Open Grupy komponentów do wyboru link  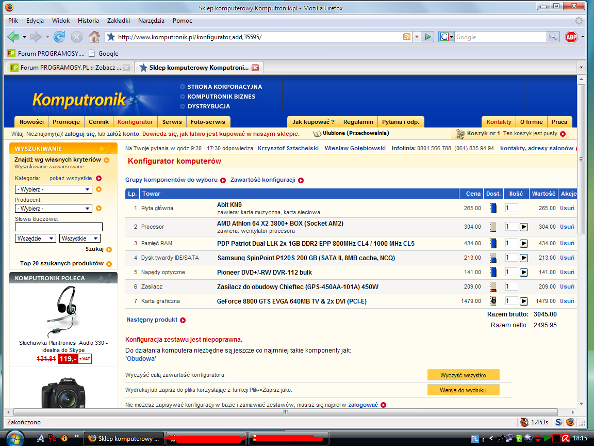pyautogui.click(x=172, y=180)
